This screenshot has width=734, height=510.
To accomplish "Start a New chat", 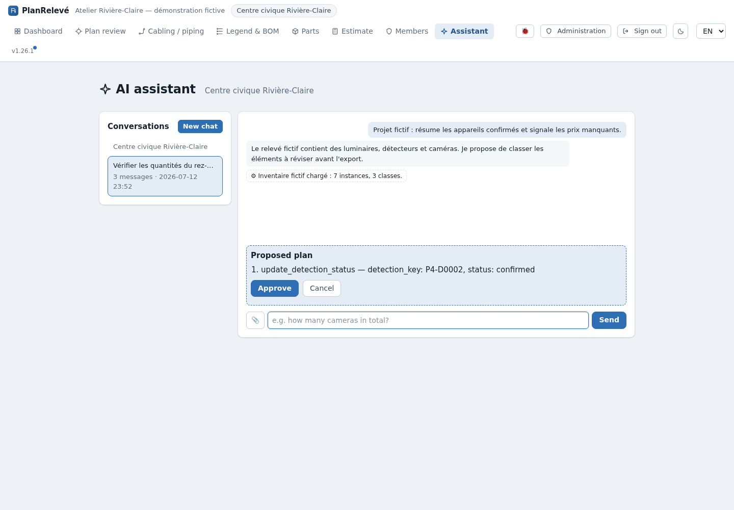I will [x=200, y=126].
